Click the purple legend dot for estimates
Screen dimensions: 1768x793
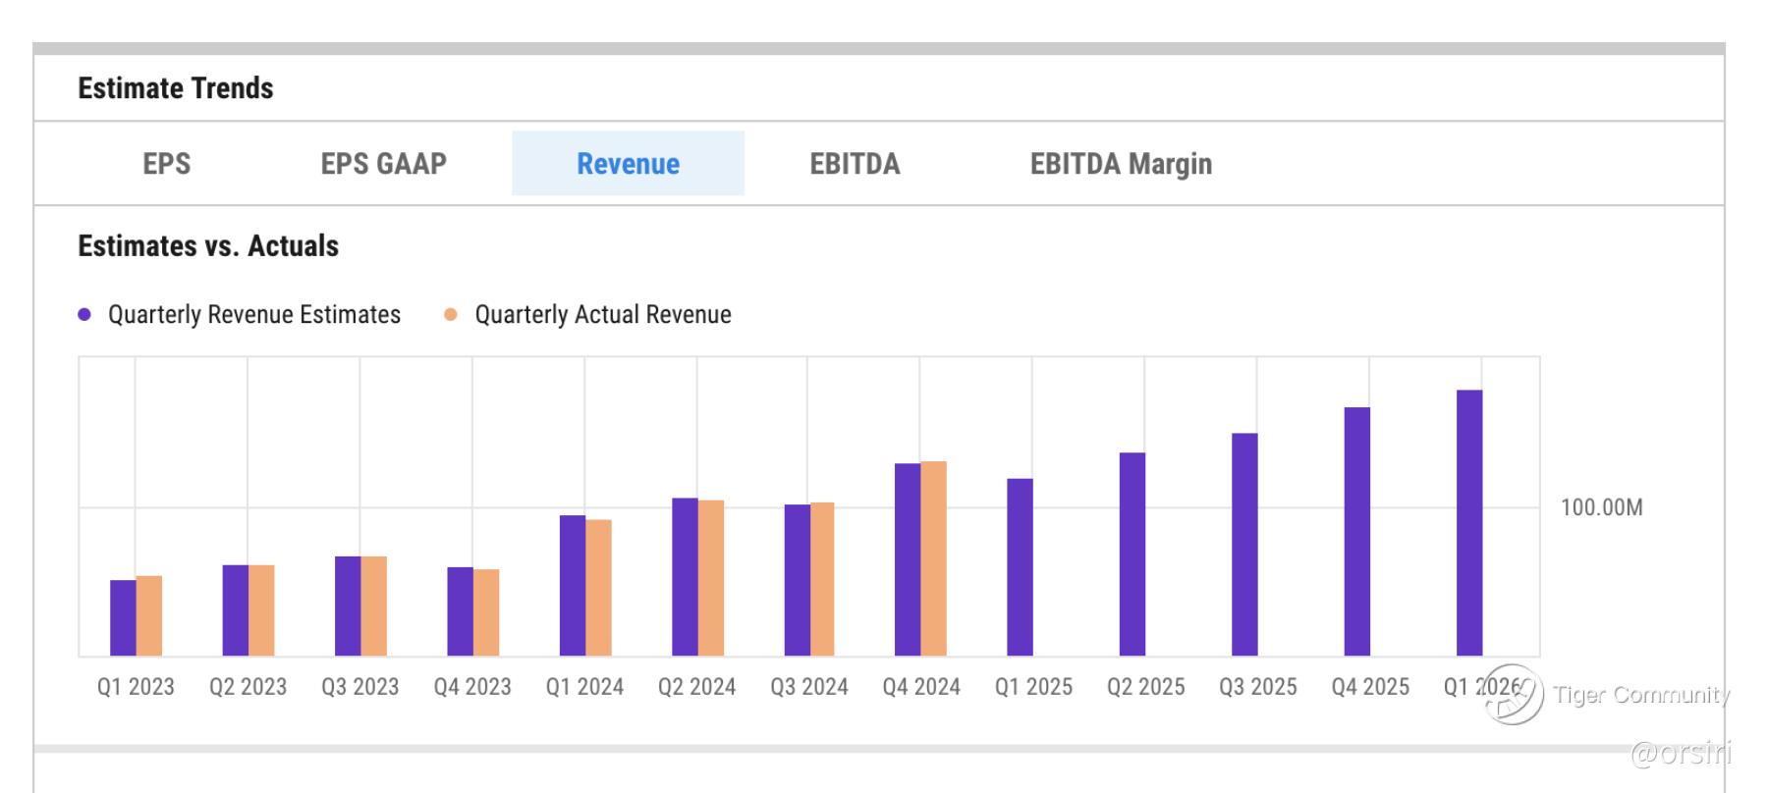[x=84, y=315]
